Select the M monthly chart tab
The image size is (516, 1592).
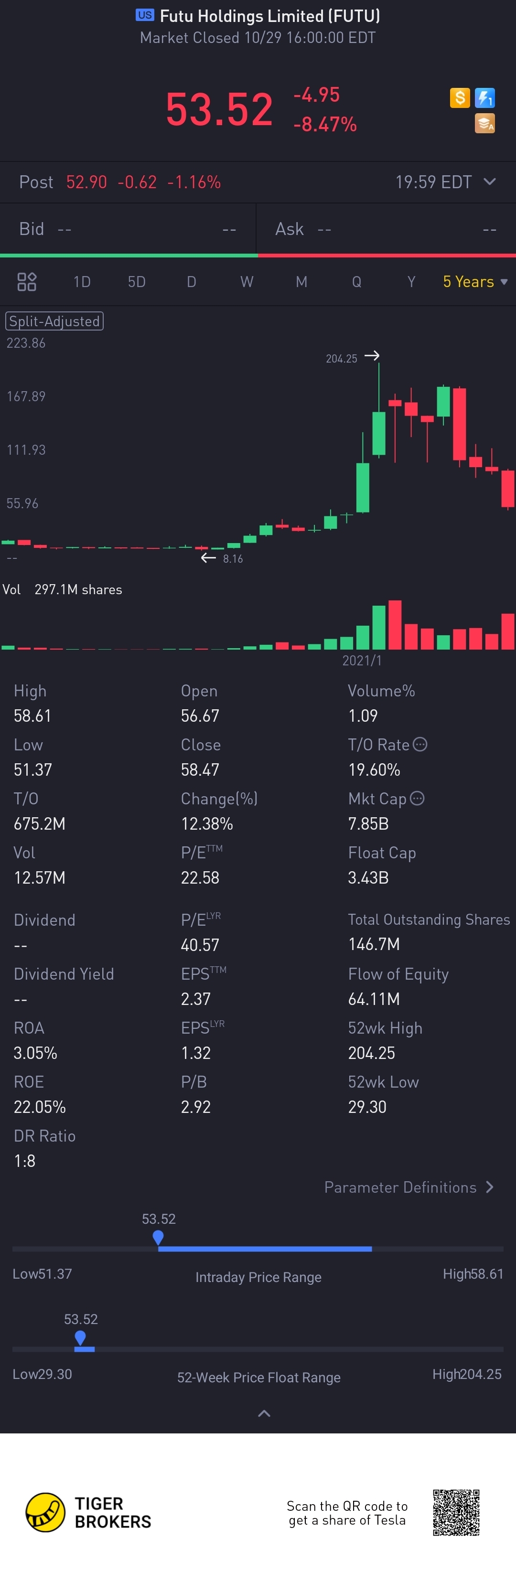301,282
